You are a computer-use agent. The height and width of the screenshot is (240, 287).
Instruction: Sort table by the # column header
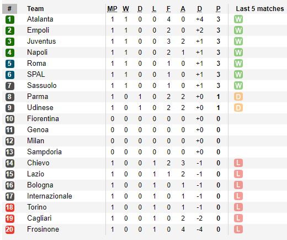click(9, 9)
